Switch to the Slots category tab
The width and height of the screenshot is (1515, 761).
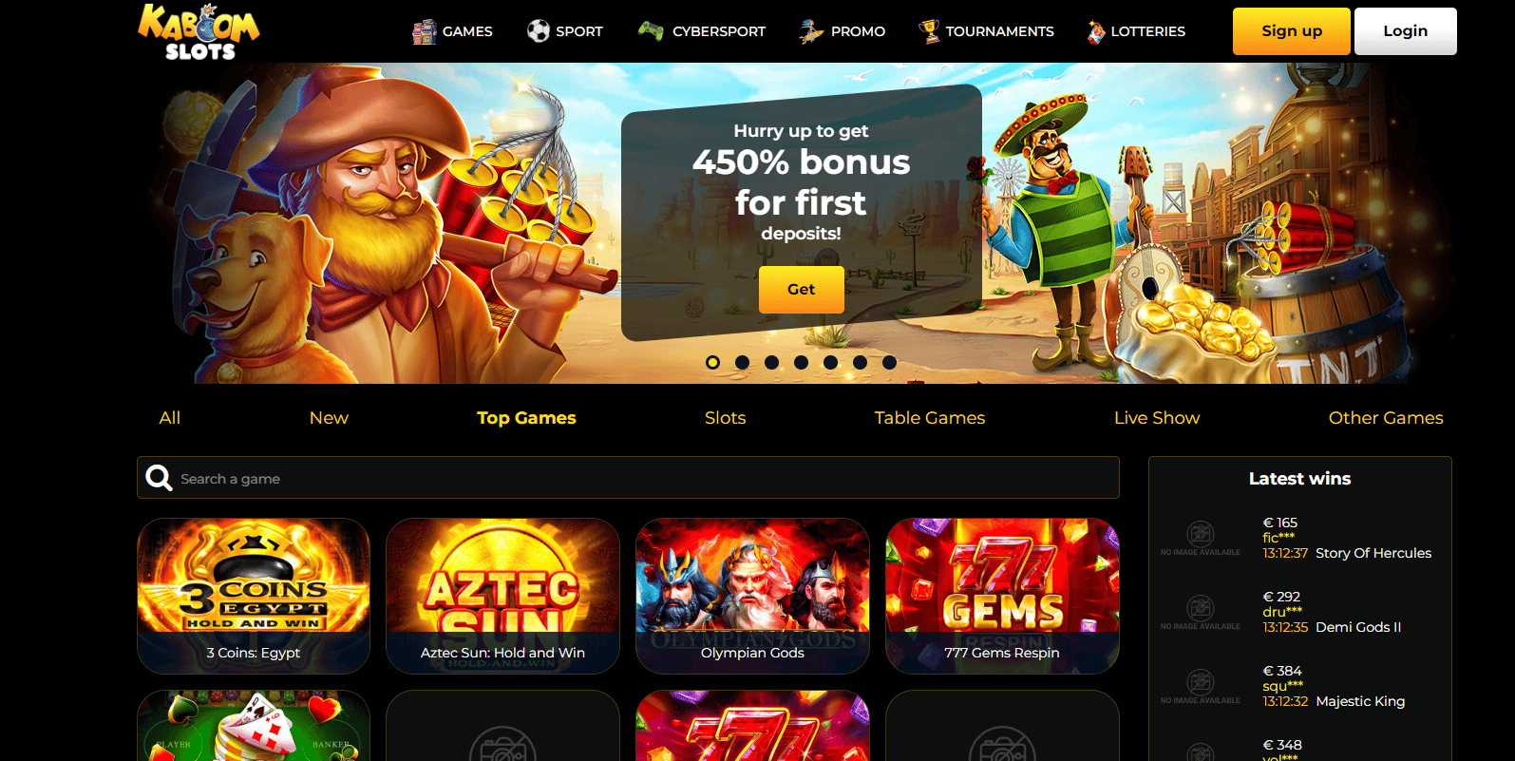726,418
